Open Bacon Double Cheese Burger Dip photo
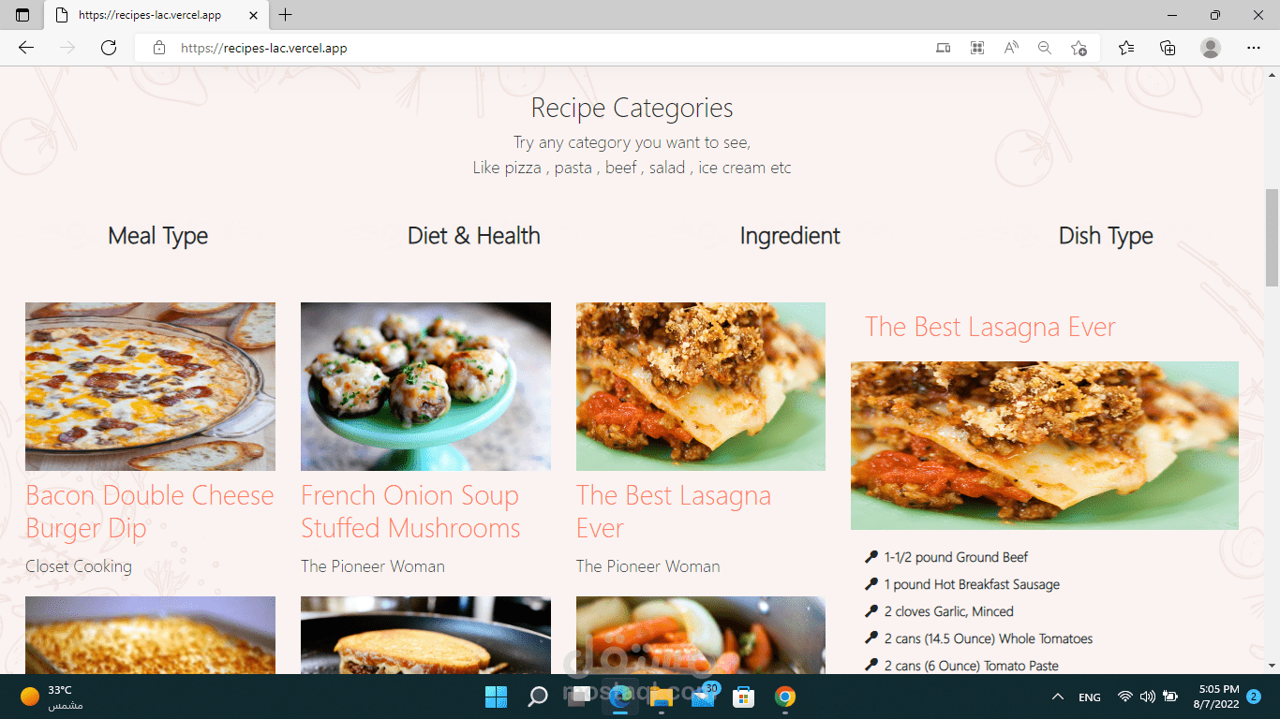Image resolution: width=1280 pixels, height=719 pixels. (150, 386)
